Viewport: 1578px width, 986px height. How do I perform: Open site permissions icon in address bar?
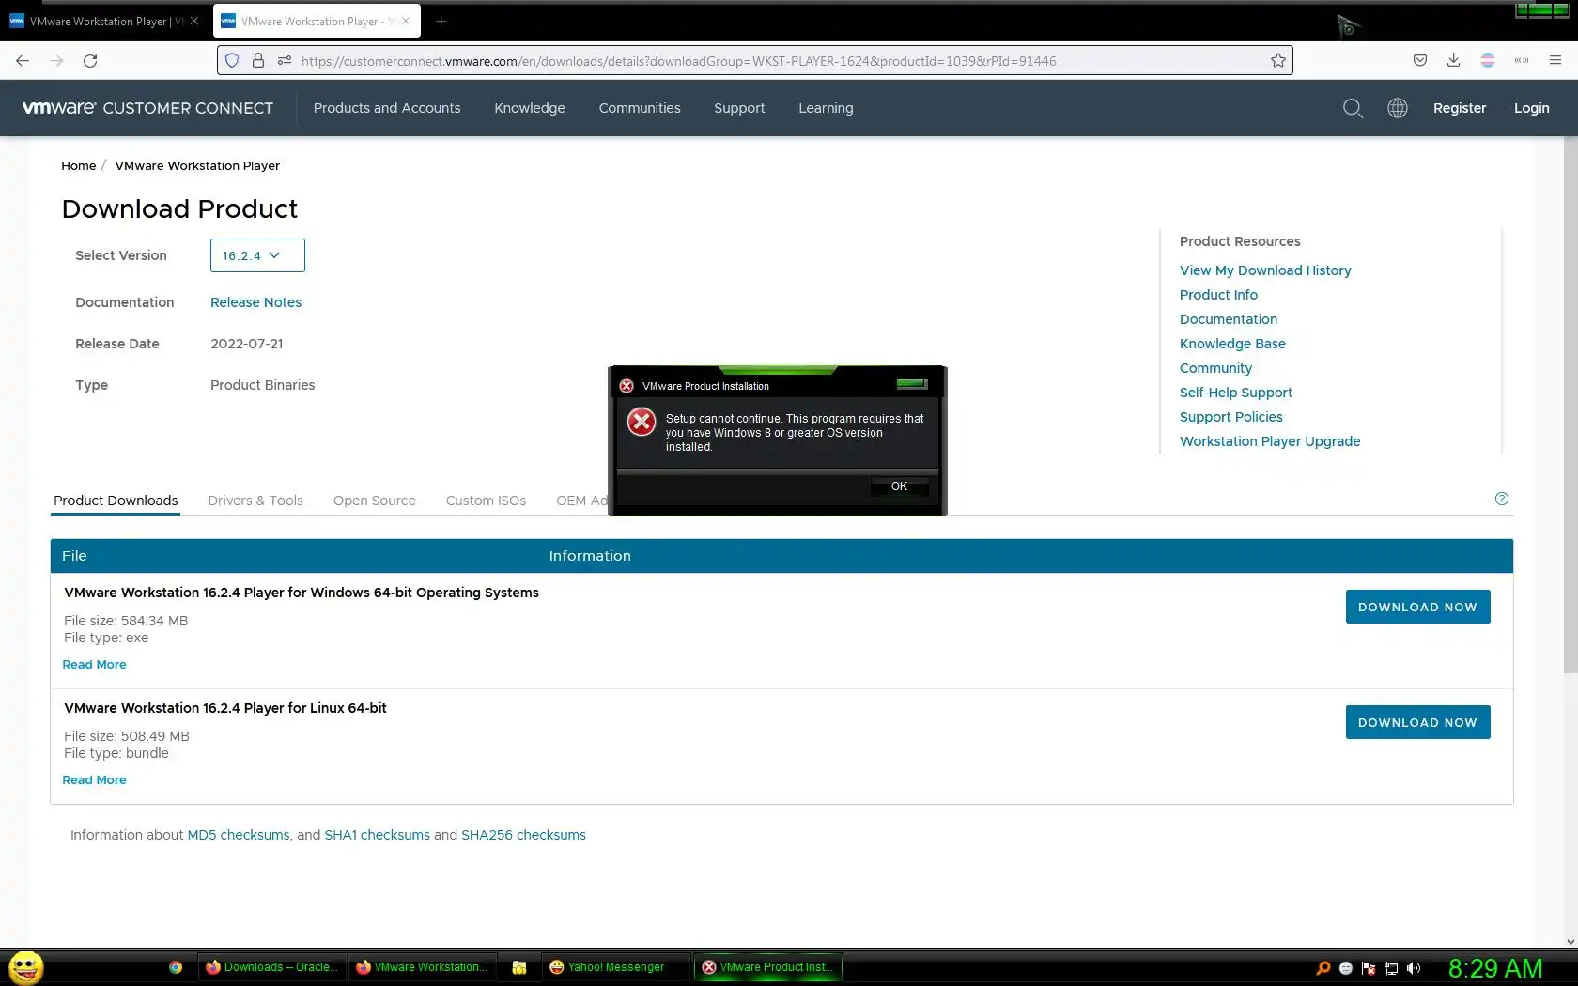click(x=285, y=61)
